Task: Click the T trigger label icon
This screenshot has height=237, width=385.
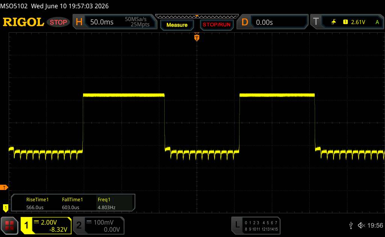Action: click(x=316, y=21)
